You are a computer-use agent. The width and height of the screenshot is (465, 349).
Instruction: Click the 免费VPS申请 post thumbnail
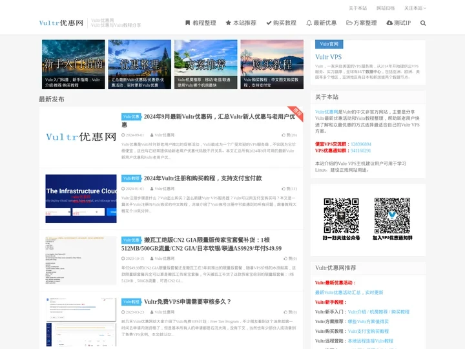81,322
